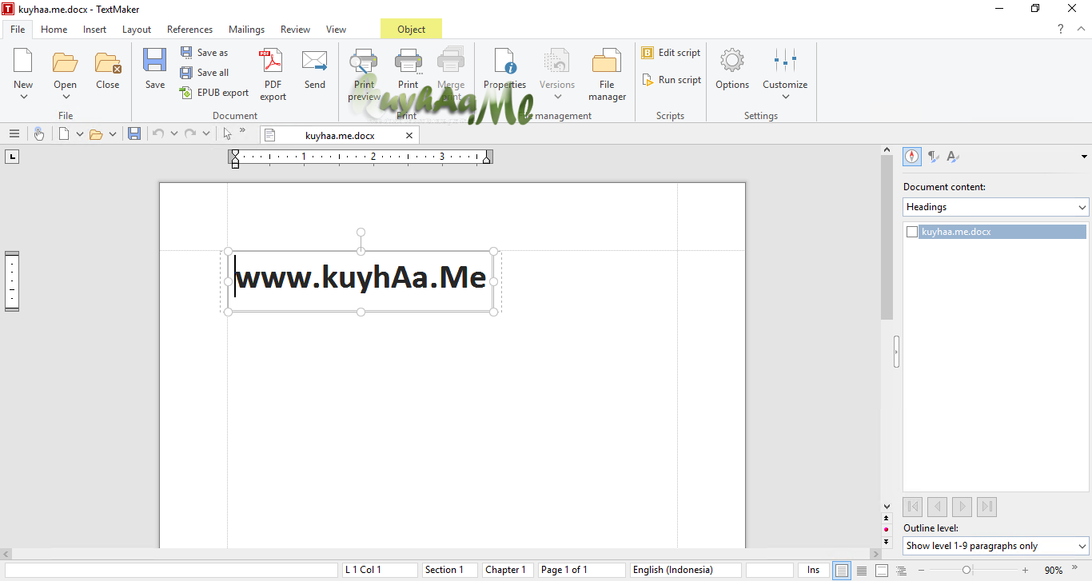
Task: Open the References ribbon tab
Action: point(189,30)
